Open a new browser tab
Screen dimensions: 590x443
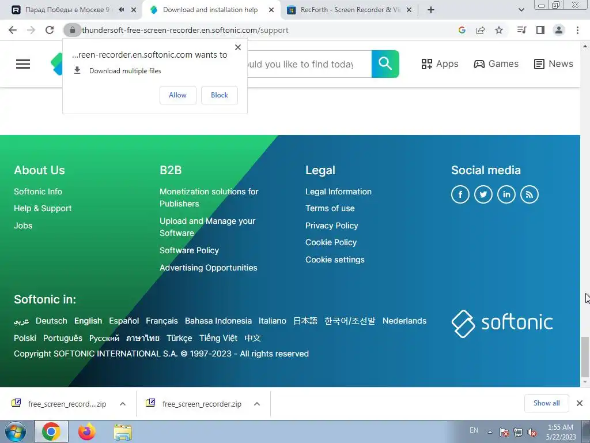[x=431, y=10]
